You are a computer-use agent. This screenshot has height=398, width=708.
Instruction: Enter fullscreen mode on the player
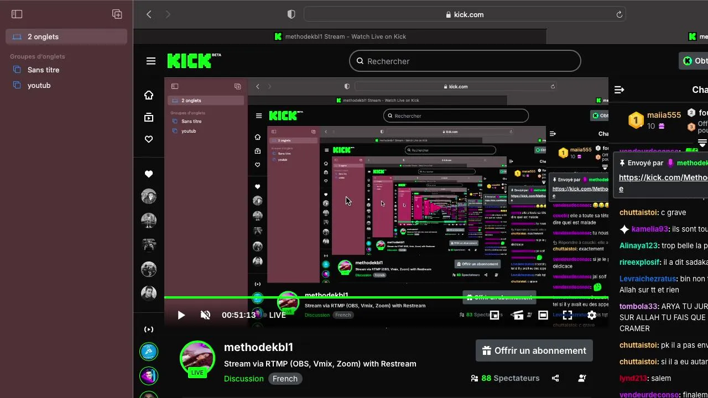pos(568,315)
